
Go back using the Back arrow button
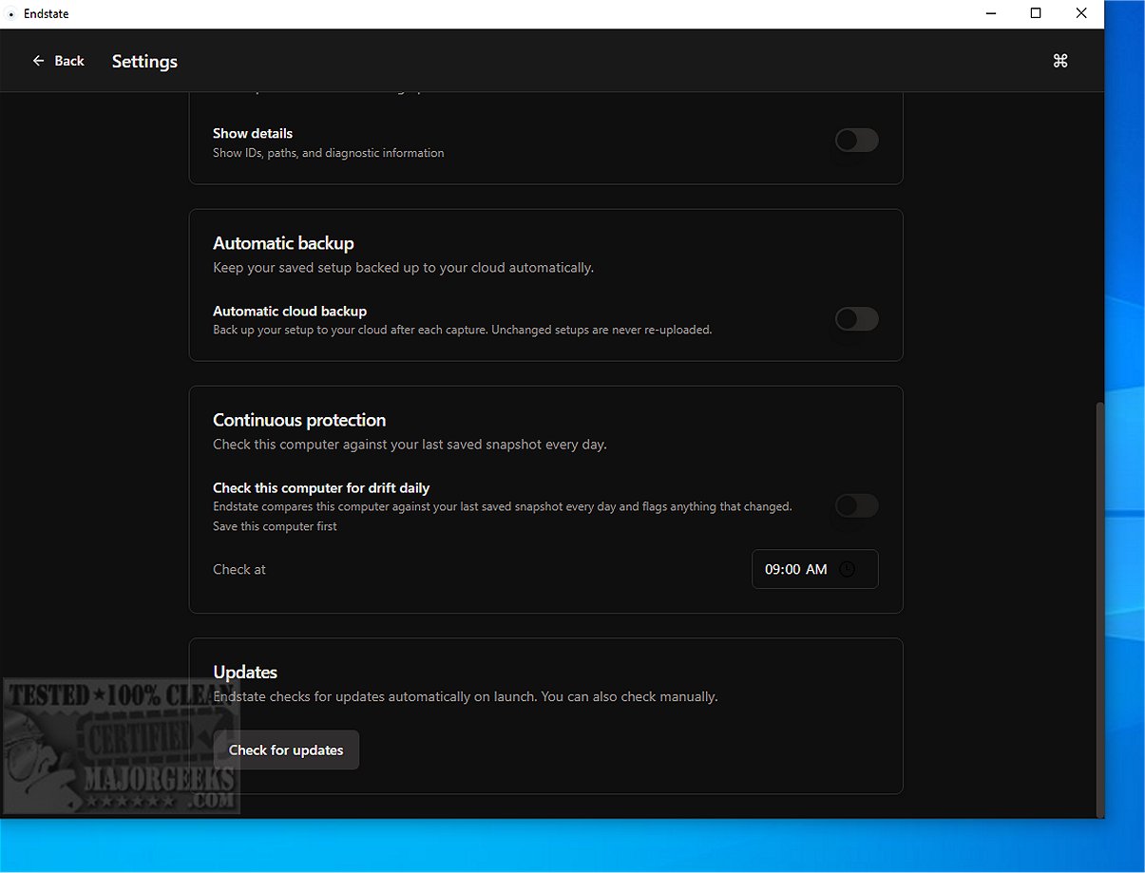58,61
